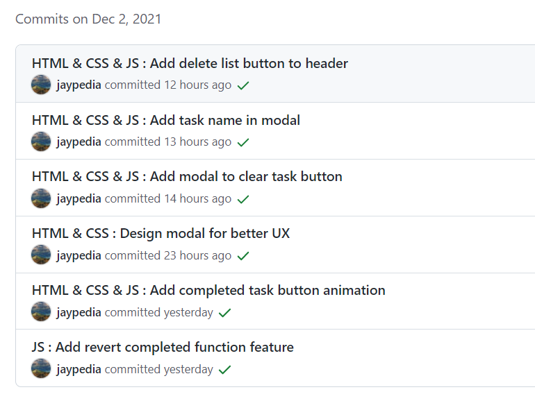
Task: Click avatar beside the delete list button commit
Action: [41, 85]
